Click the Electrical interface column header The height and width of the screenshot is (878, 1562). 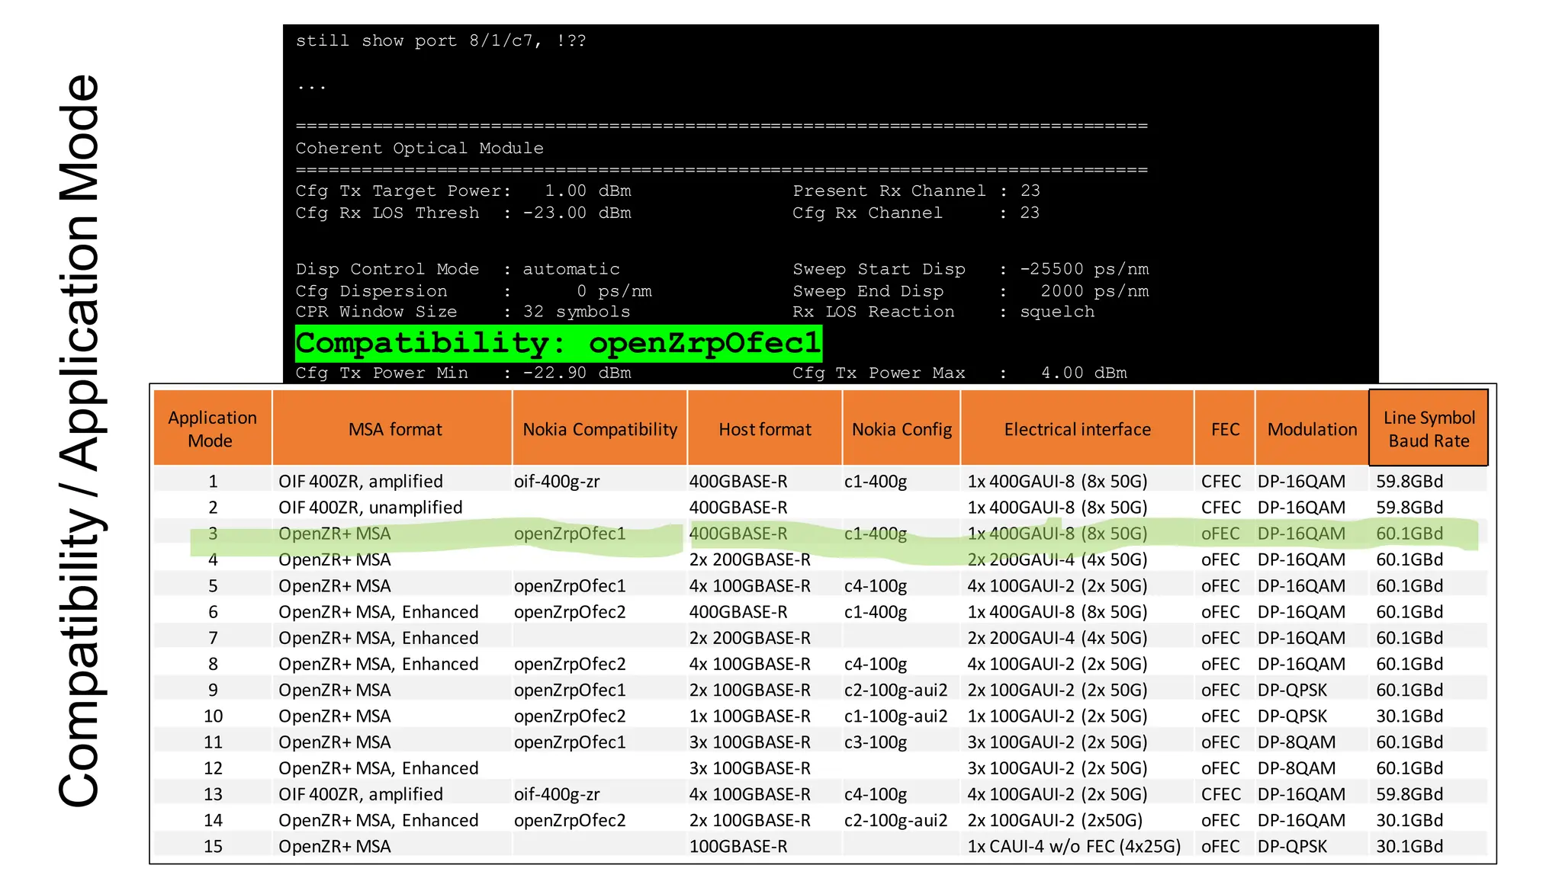[x=1077, y=429]
